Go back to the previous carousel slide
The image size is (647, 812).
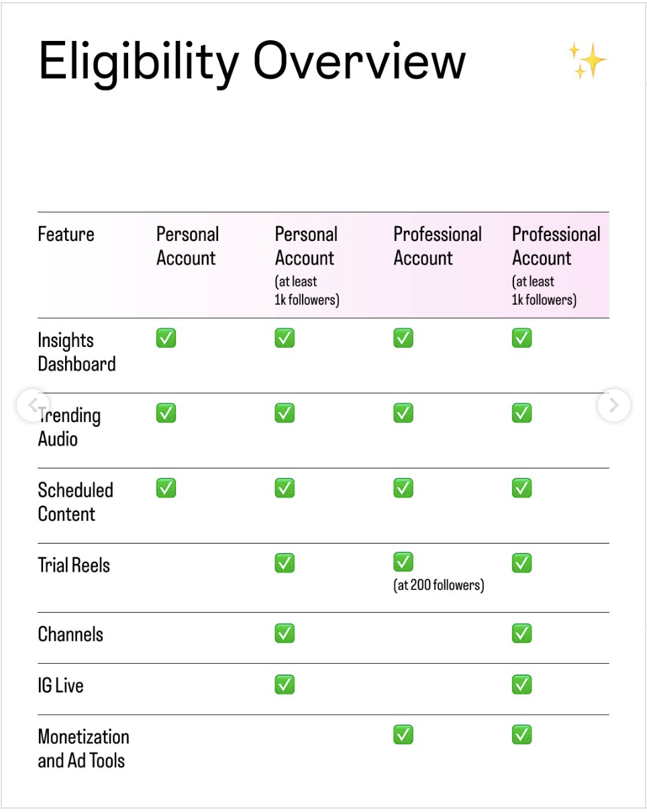(x=33, y=405)
